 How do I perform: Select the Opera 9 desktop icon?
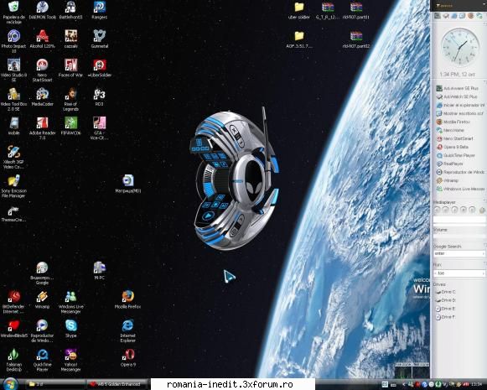coord(127,357)
